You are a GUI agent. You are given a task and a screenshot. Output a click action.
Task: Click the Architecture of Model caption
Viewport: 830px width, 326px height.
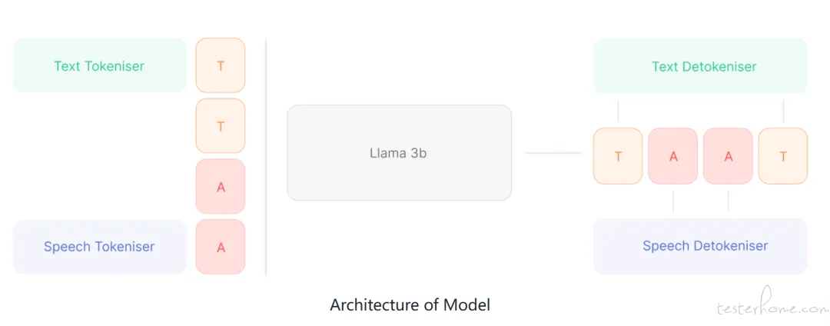coord(410,304)
